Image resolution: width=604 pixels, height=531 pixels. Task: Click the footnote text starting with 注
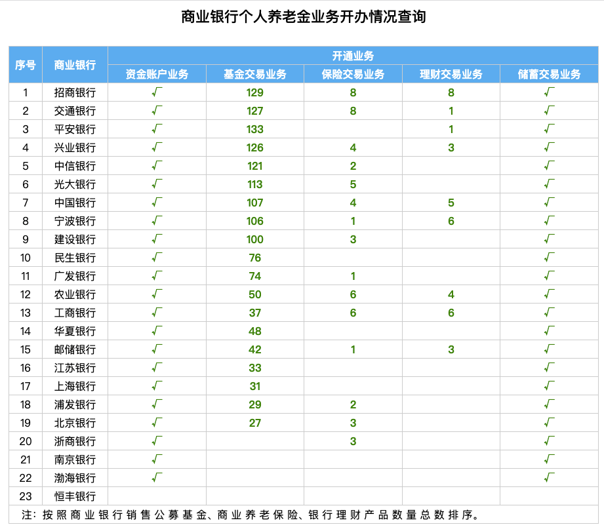[x=251, y=515]
